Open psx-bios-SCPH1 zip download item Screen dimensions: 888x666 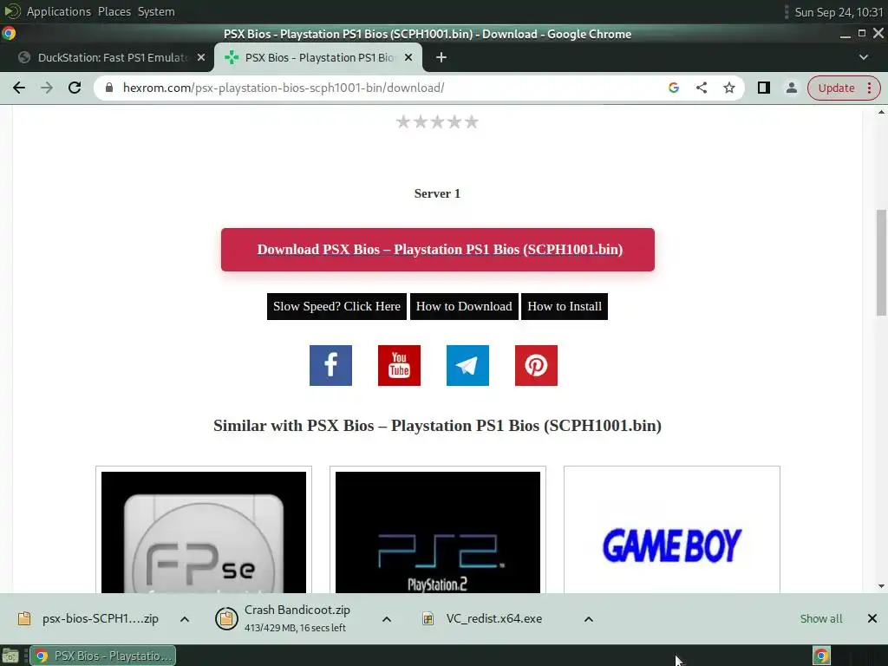click(90, 618)
